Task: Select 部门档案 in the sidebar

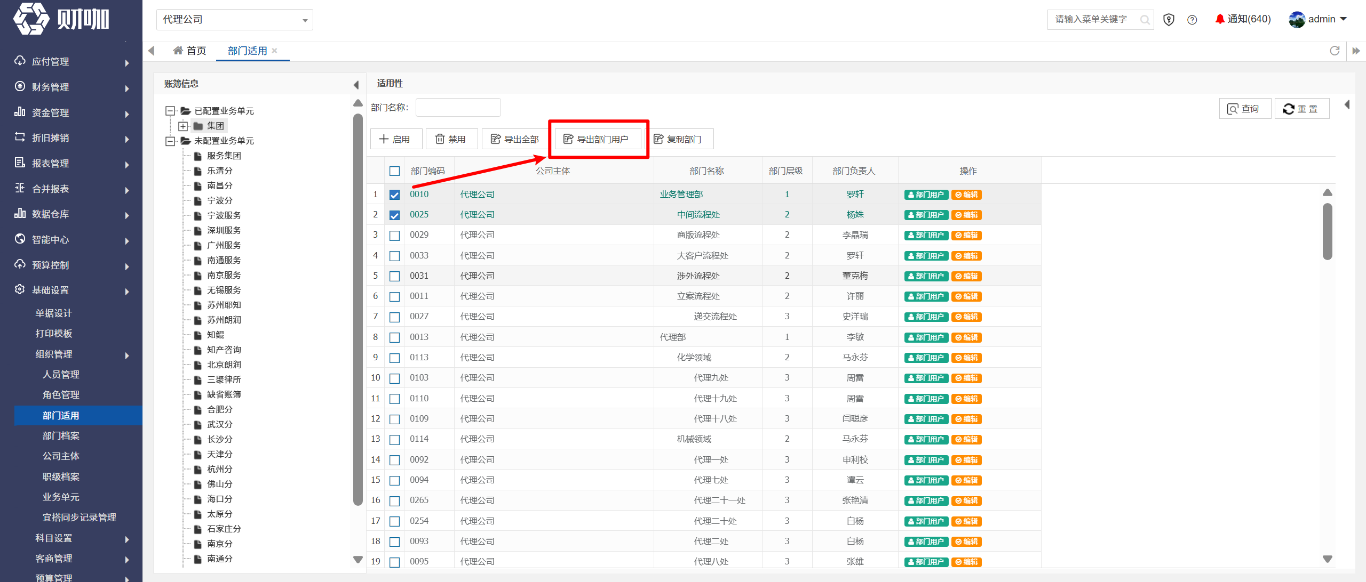Action: 61,436
